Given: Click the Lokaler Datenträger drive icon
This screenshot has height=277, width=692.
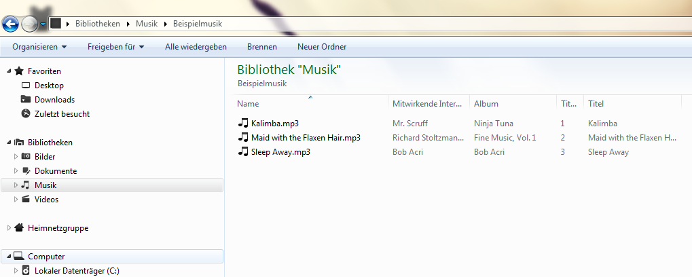Looking at the screenshot, I should coord(26,270).
